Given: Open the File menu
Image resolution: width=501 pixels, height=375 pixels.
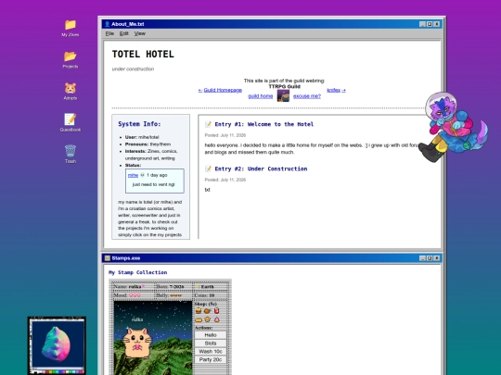Looking at the screenshot, I should pyautogui.click(x=109, y=33).
